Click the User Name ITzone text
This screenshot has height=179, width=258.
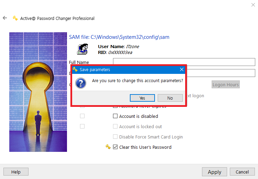pyautogui.click(x=119, y=47)
